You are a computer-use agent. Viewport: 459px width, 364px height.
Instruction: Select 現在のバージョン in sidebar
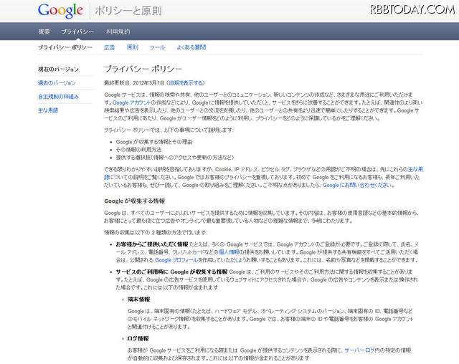[x=58, y=70]
